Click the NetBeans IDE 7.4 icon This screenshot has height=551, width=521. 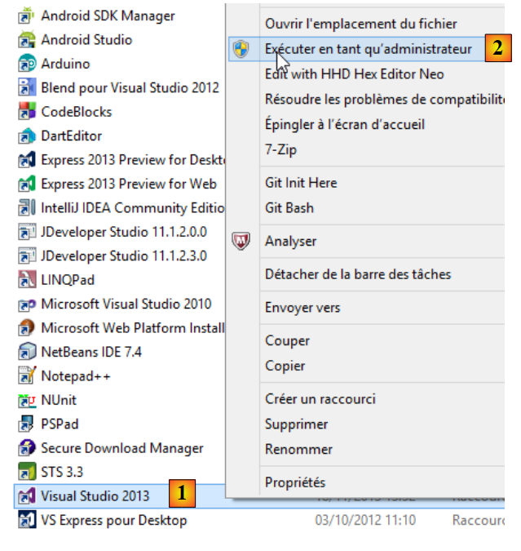(x=27, y=353)
